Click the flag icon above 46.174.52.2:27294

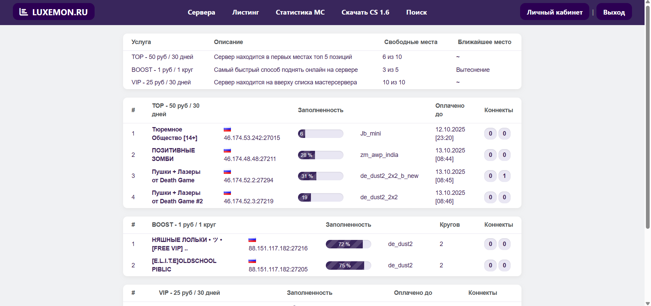[227, 172]
